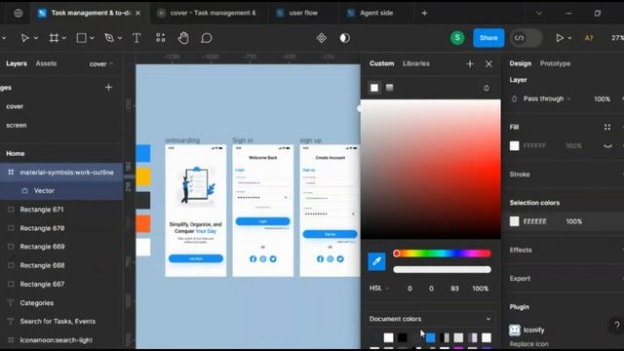The width and height of the screenshot is (624, 351).
Task: Open the globe home icon
Action: point(19,13)
